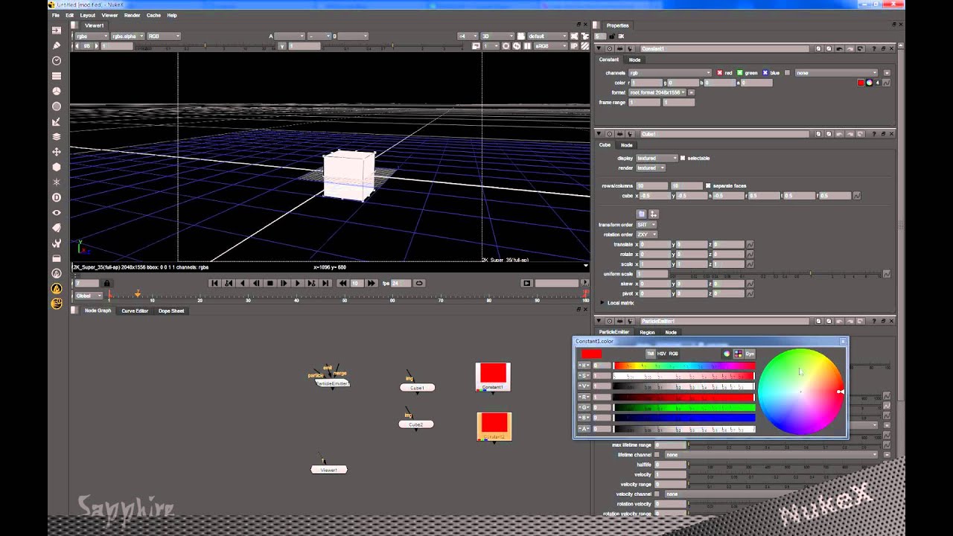953x536 pixels.
Task: Open the Views nodes eye icon menu
Action: (57, 213)
